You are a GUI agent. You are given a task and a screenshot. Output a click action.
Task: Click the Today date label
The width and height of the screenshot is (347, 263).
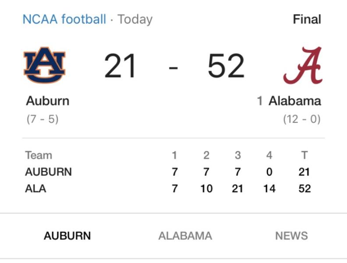[135, 20]
